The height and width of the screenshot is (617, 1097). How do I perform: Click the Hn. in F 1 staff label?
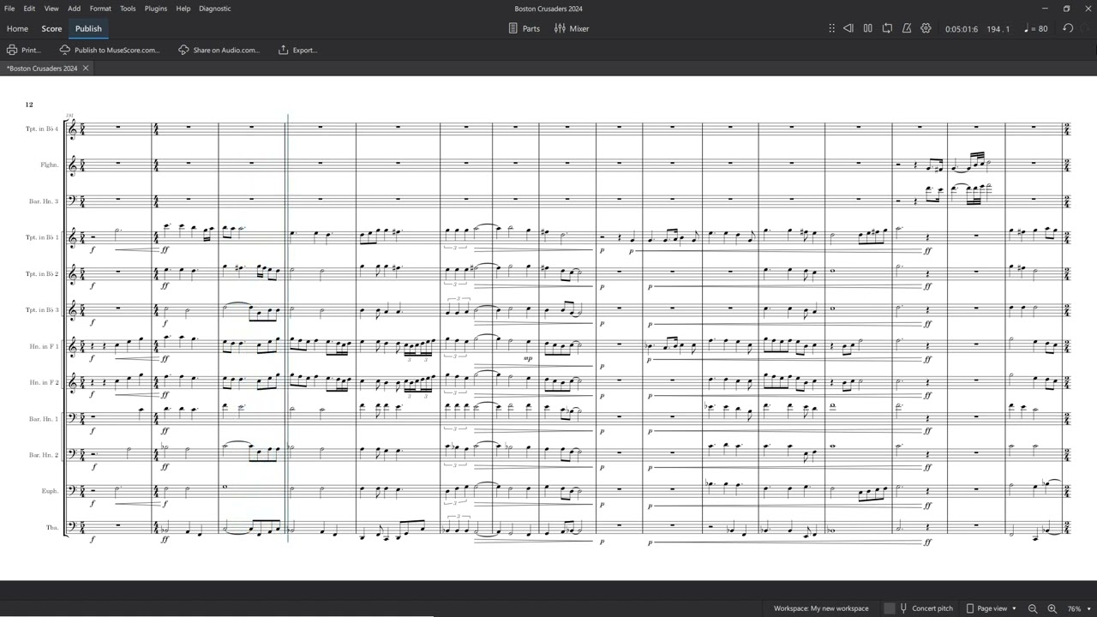pyautogui.click(x=44, y=346)
